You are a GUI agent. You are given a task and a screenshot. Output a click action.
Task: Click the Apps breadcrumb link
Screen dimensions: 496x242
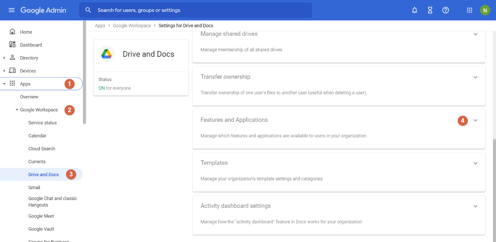pyautogui.click(x=100, y=26)
